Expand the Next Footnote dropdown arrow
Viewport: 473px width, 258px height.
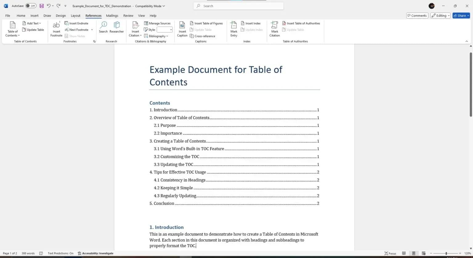coord(92,30)
